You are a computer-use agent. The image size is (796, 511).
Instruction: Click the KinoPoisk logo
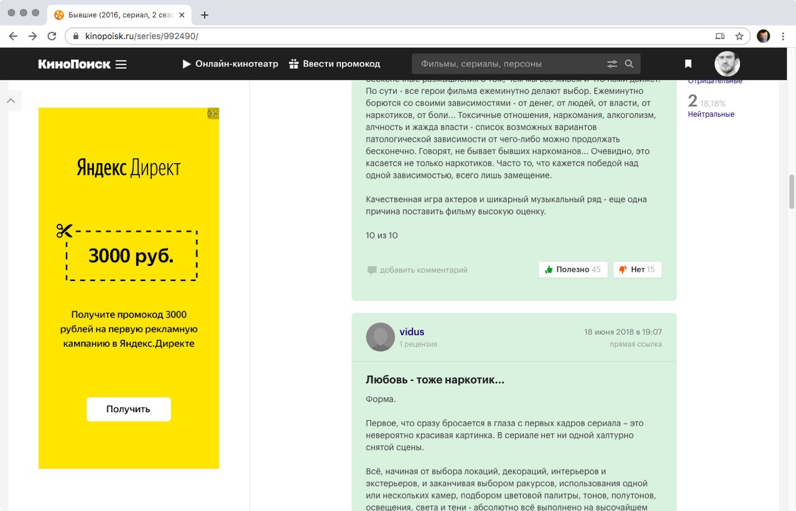[74, 64]
